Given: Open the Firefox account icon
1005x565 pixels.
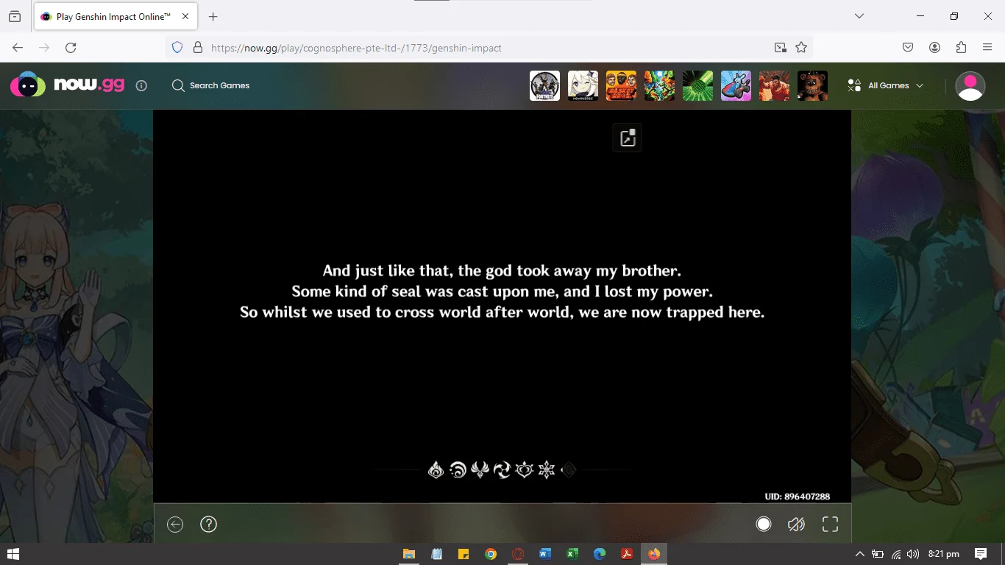Looking at the screenshot, I should tap(934, 47).
